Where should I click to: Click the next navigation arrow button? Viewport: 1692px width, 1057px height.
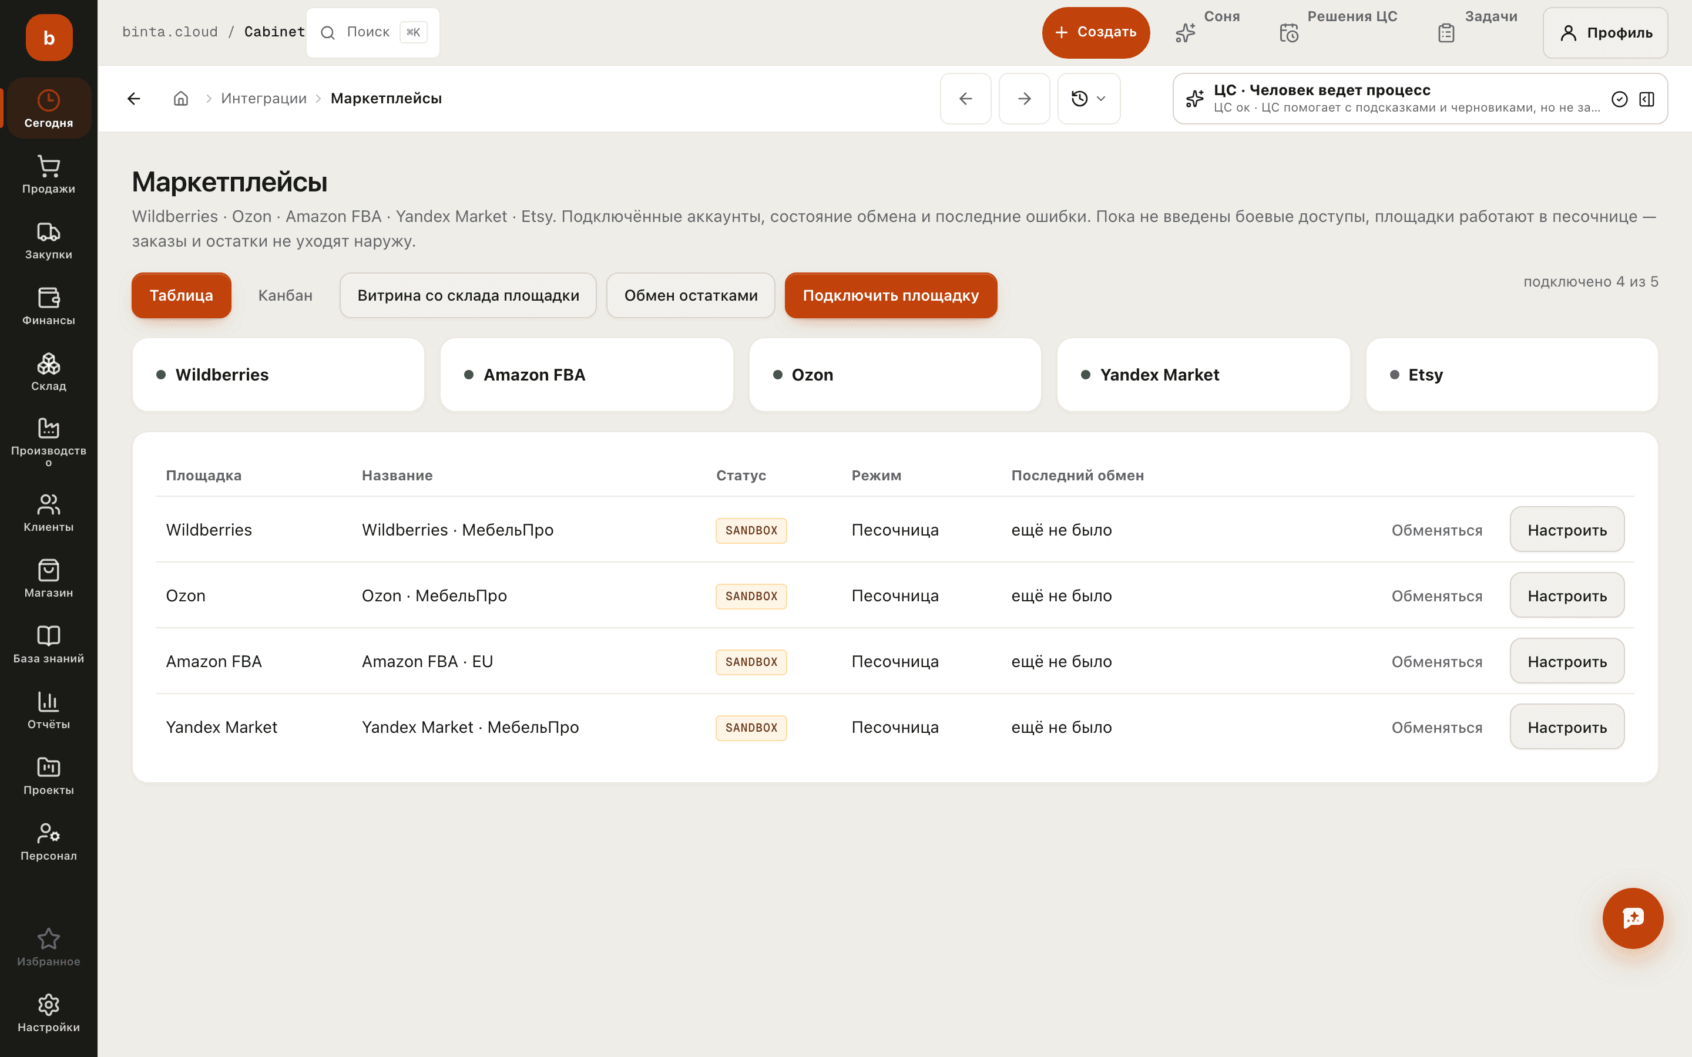[1024, 99]
